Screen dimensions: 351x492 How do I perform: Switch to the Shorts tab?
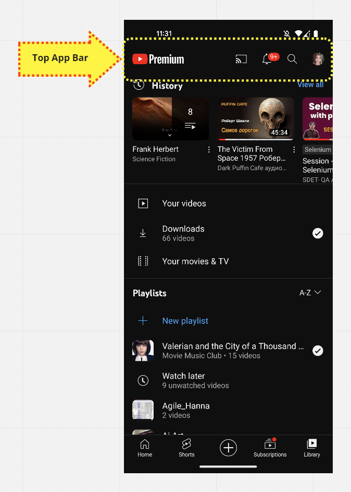[x=186, y=448]
